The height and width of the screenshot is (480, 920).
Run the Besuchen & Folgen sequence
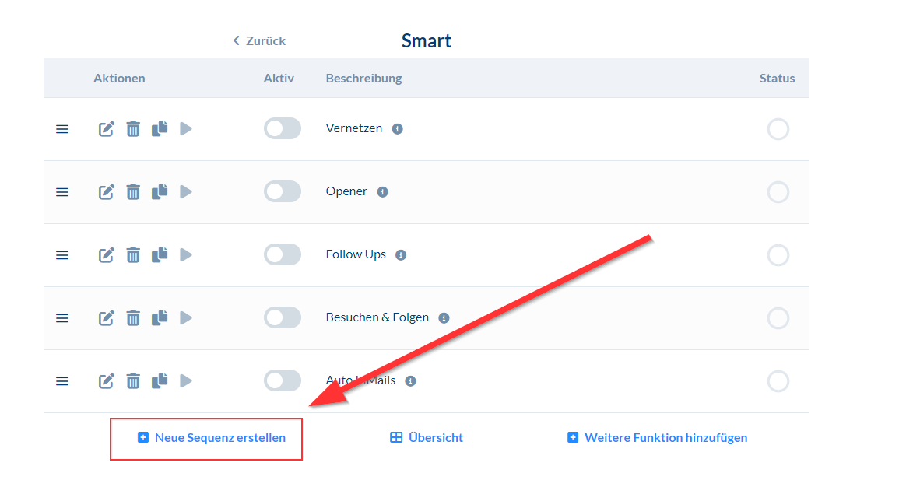[x=186, y=317]
